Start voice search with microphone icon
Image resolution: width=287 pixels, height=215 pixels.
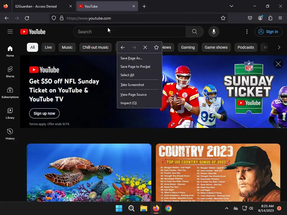214,32
